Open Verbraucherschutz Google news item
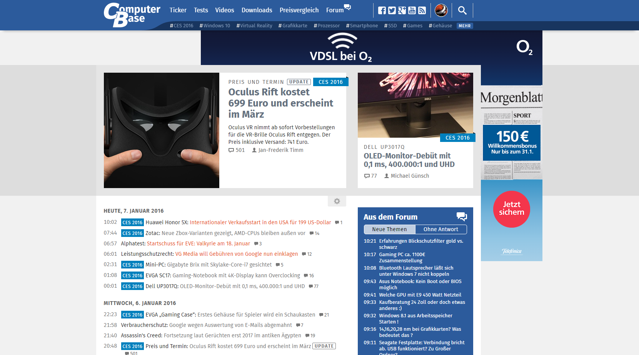The height and width of the screenshot is (355, 639). [x=207, y=325]
